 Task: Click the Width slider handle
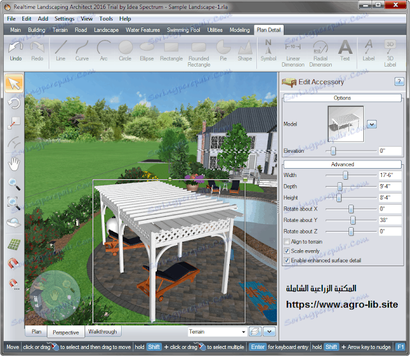click(x=345, y=175)
